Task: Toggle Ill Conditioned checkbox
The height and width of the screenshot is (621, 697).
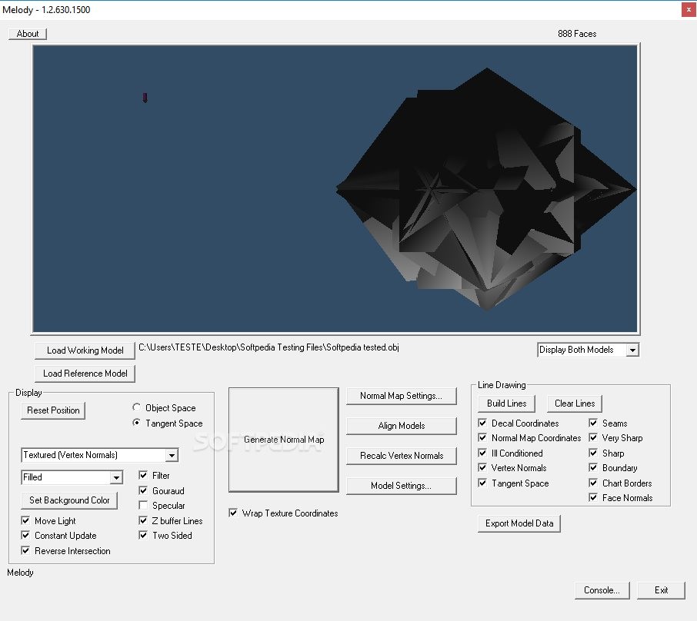Action: 482,453
